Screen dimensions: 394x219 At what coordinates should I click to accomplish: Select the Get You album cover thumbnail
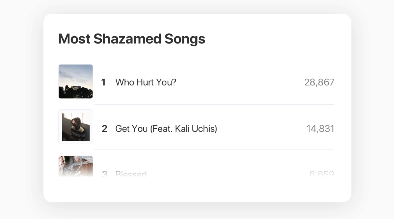tap(76, 127)
